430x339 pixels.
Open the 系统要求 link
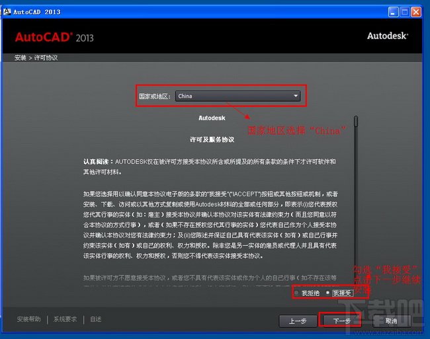click(x=65, y=319)
